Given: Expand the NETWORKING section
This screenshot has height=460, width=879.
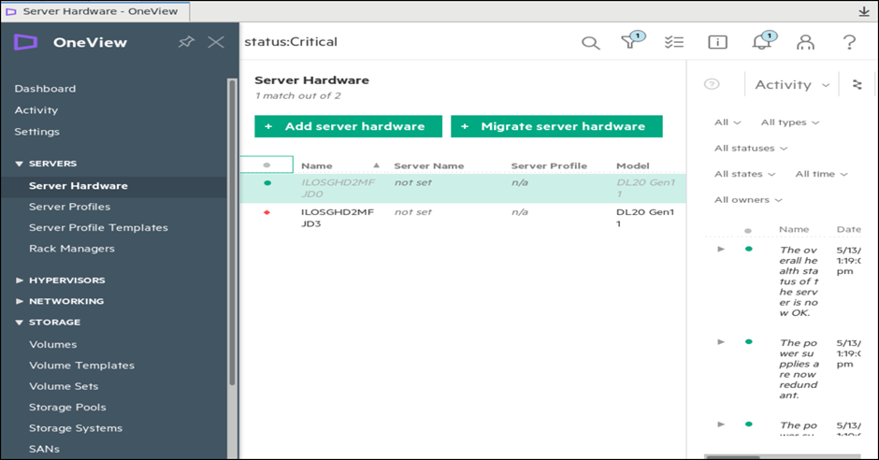Looking at the screenshot, I should click(20, 301).
